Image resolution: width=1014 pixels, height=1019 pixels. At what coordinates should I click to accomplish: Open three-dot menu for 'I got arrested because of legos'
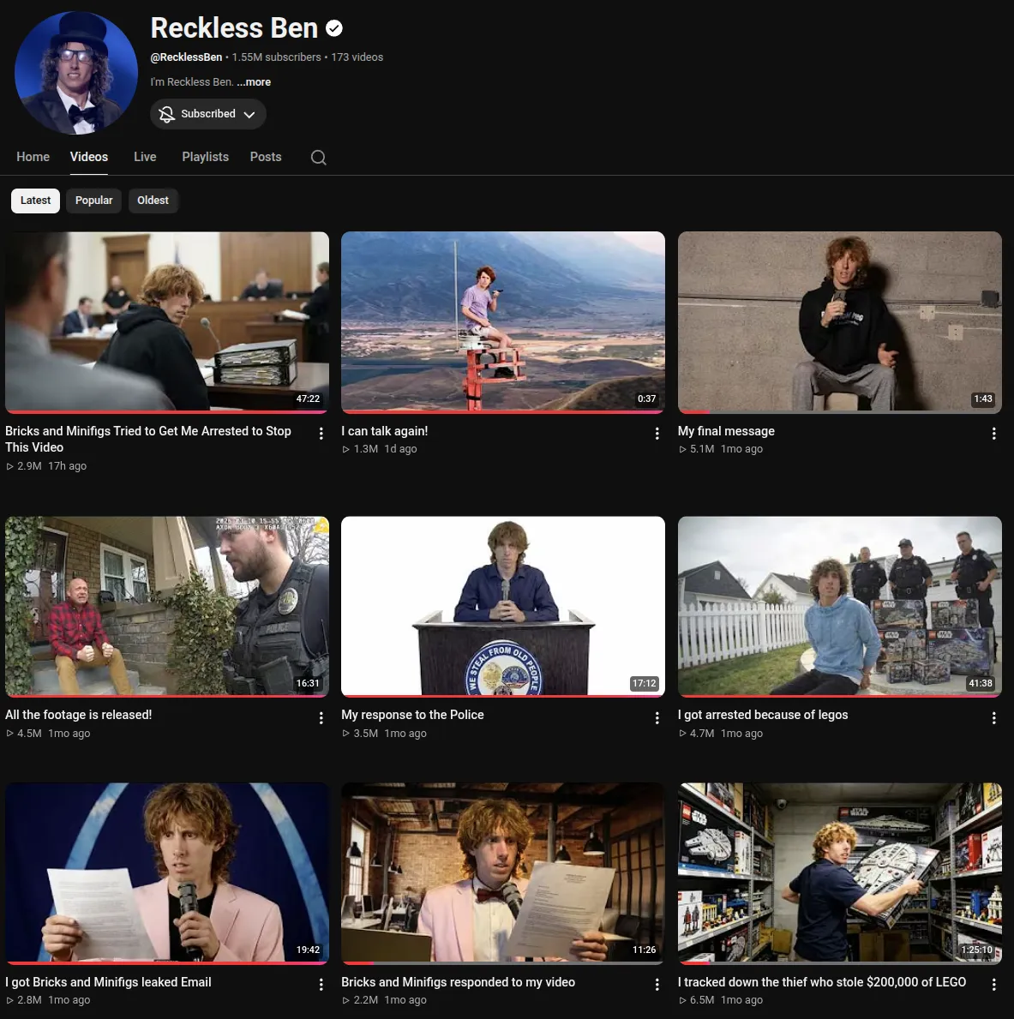tap(993, 717)
